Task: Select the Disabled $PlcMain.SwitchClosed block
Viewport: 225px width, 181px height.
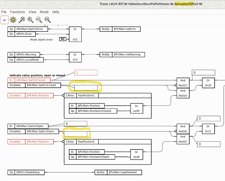Action: click(34, 85)
